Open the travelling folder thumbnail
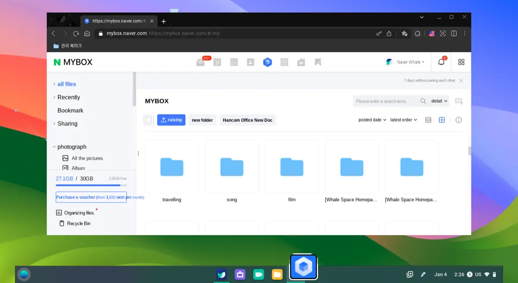The width and height of the screenshot is (518, 283). [171, 167]
